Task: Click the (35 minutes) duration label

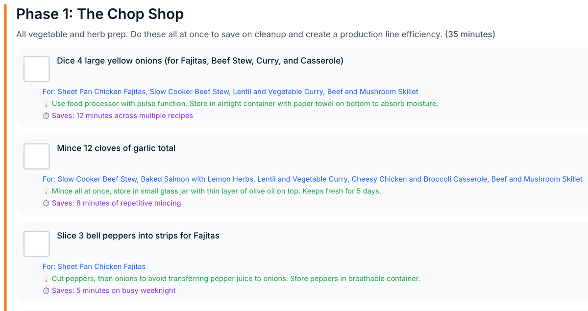Action: (470, 35)
